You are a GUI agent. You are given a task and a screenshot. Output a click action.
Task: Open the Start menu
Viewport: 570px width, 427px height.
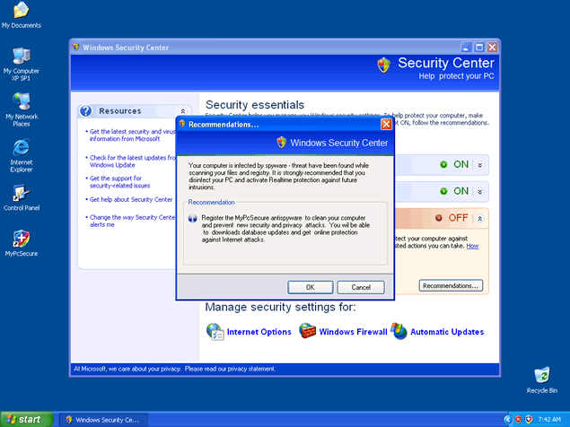click(x=24, y=419)
